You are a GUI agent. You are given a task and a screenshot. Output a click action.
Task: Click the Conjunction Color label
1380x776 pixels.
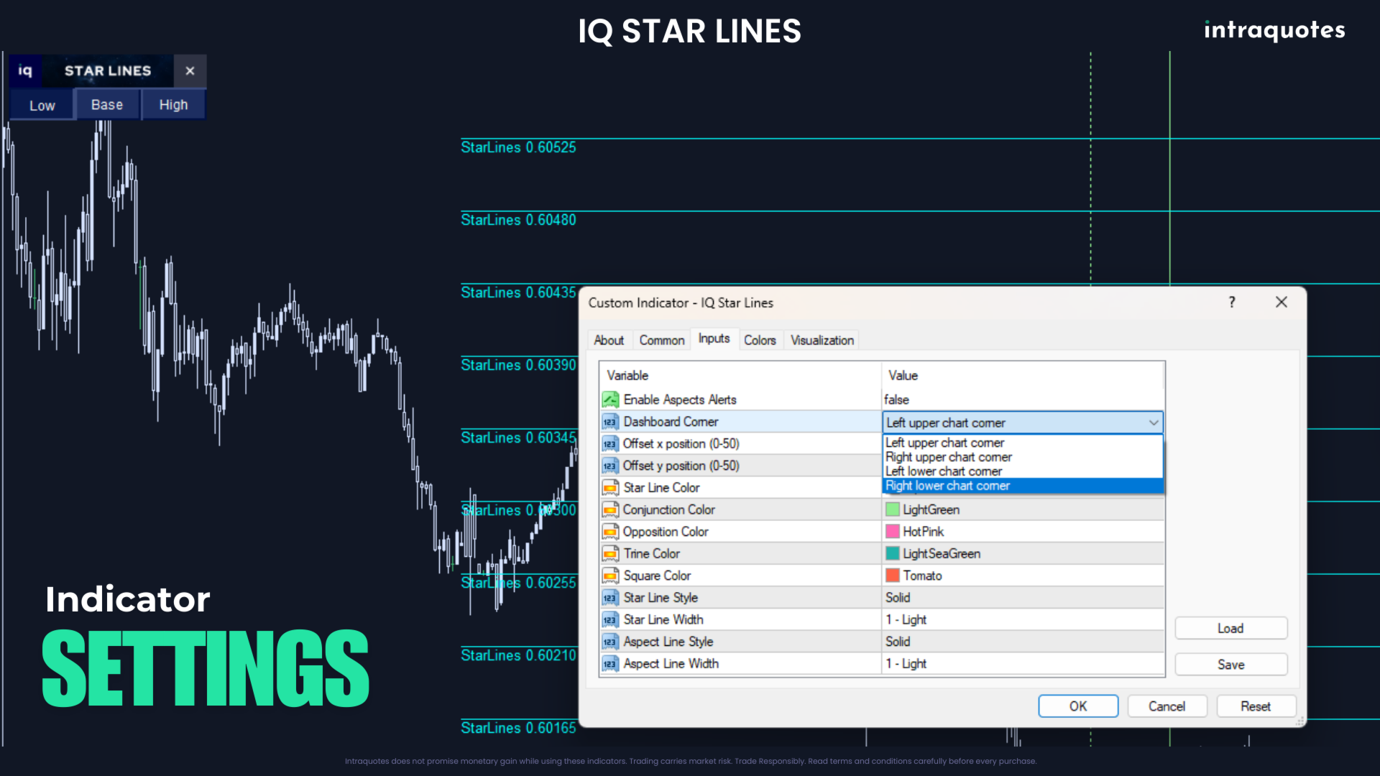point(668,509)
